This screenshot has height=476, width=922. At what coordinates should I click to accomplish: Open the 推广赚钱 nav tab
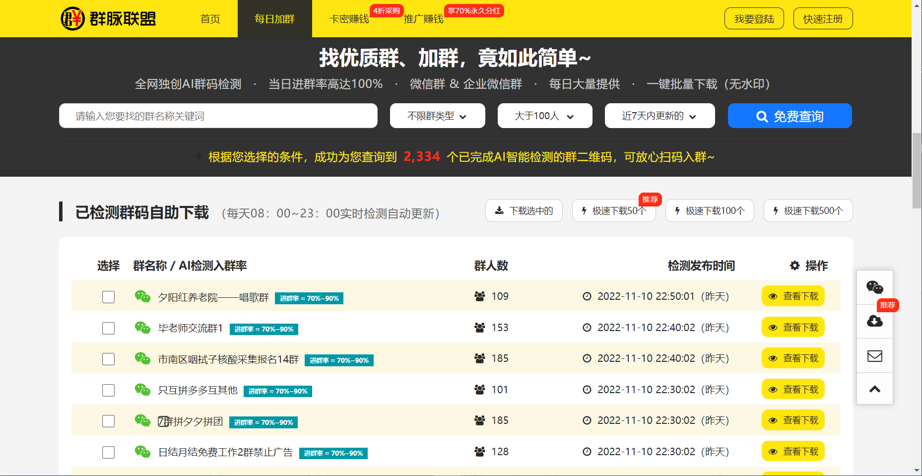tap(423, 19)
